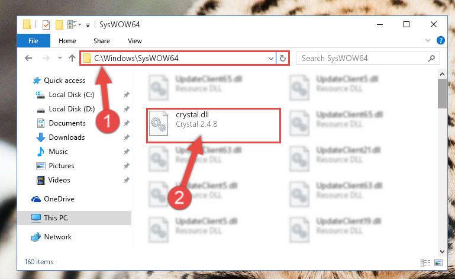Switch to the View tab
Viewport: 455px width, 279px height.
pyautogui.click(x=135, y=41)
